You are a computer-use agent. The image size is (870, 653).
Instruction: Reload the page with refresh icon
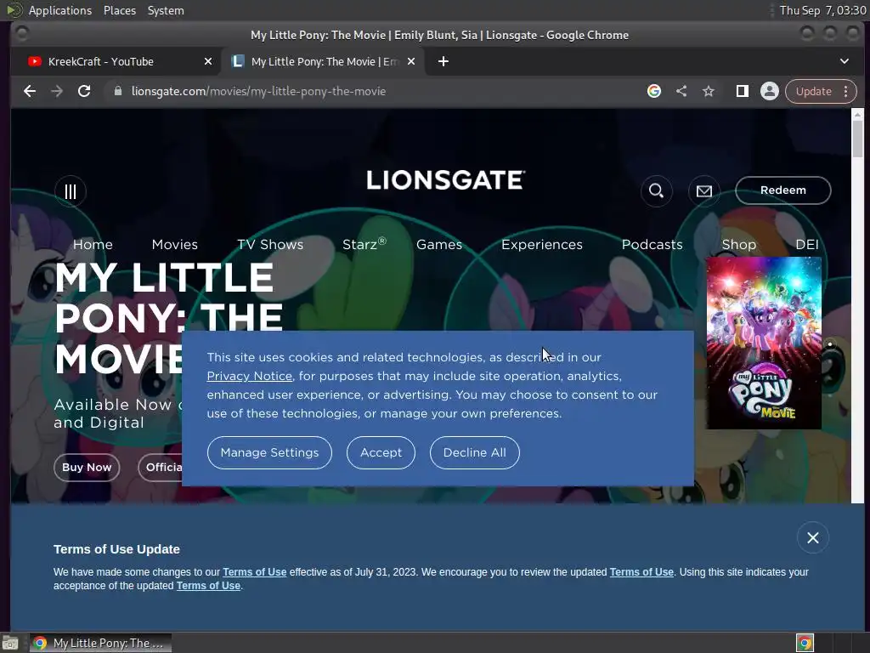coord(84,91)
